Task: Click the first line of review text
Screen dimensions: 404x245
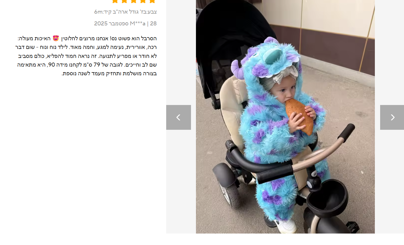Action: tap(87, 38)
